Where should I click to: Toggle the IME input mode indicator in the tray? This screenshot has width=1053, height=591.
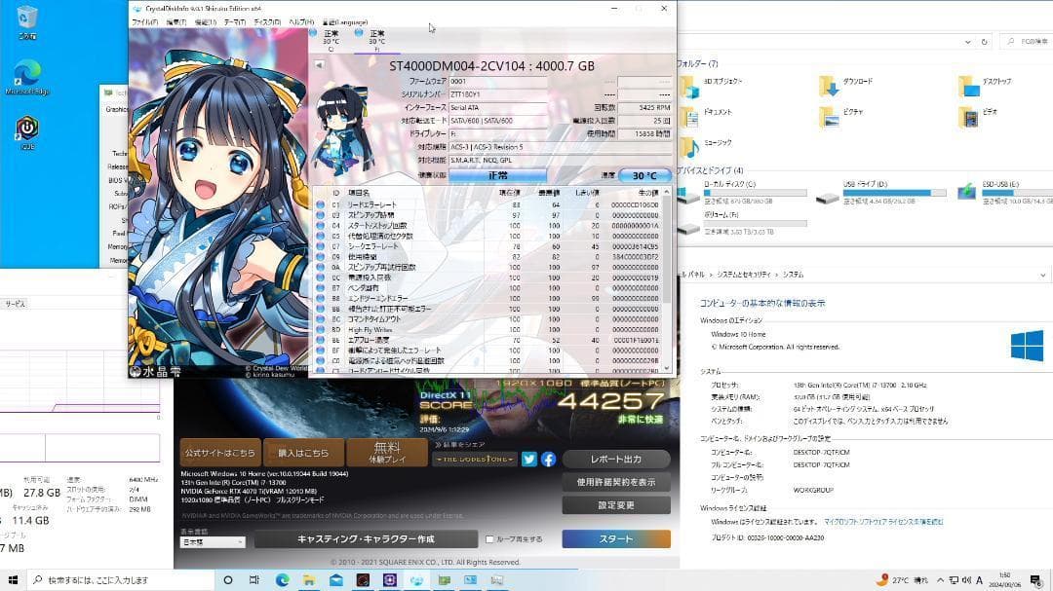pos(979,581)
